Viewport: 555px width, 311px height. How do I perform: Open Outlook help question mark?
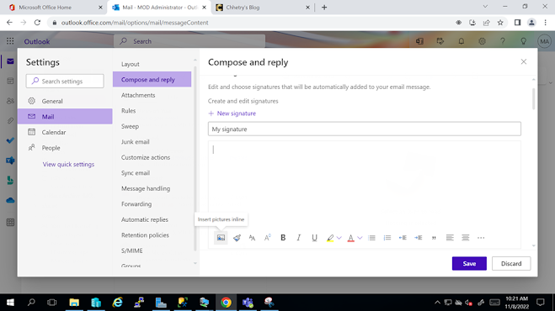click(x=503, y=41)
